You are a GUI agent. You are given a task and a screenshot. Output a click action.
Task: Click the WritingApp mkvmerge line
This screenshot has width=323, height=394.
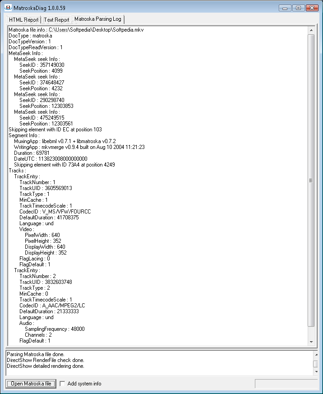pos(79,147)
